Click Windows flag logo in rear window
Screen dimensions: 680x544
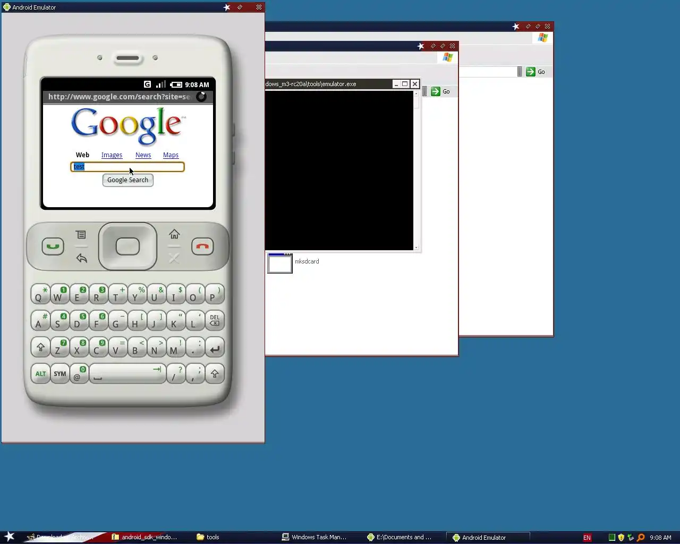[x=542, y=38]
